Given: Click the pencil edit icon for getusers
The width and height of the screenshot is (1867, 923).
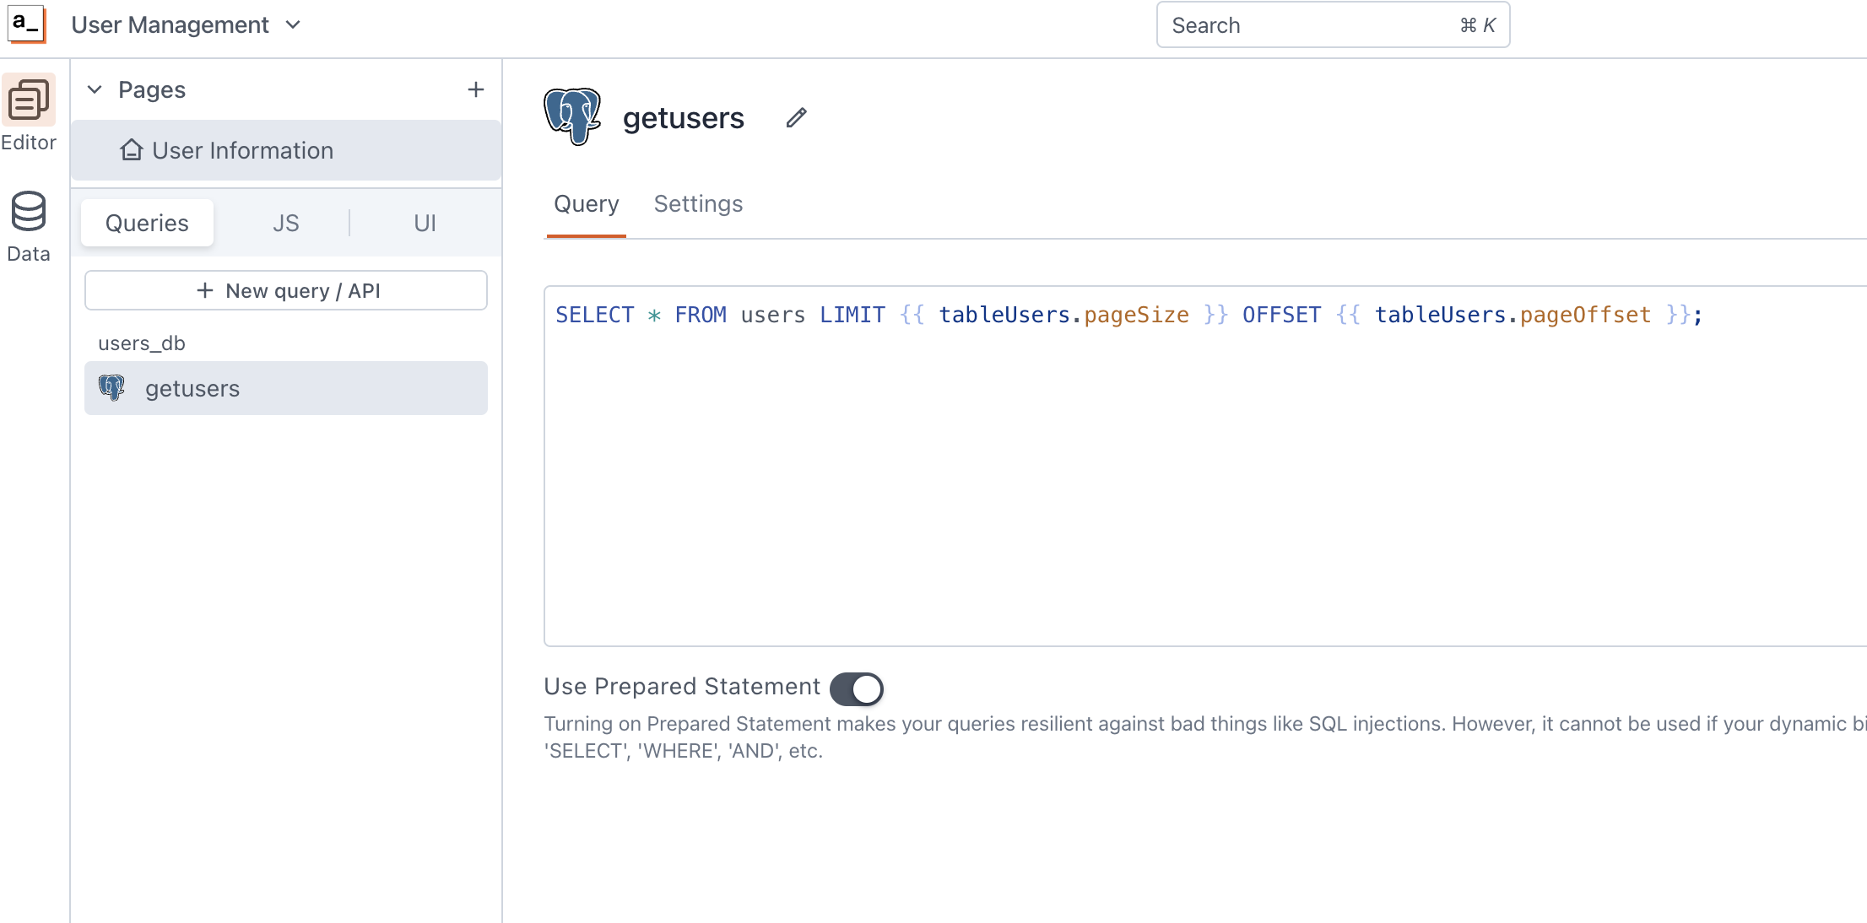Looking at the screenshot, I should tap(797, 116).
